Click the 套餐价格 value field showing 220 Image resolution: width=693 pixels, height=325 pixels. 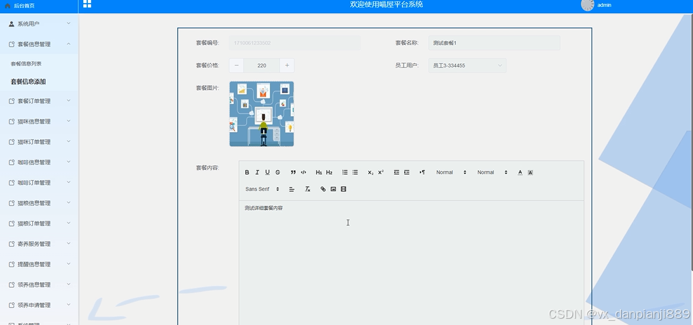tap(262, 66)
